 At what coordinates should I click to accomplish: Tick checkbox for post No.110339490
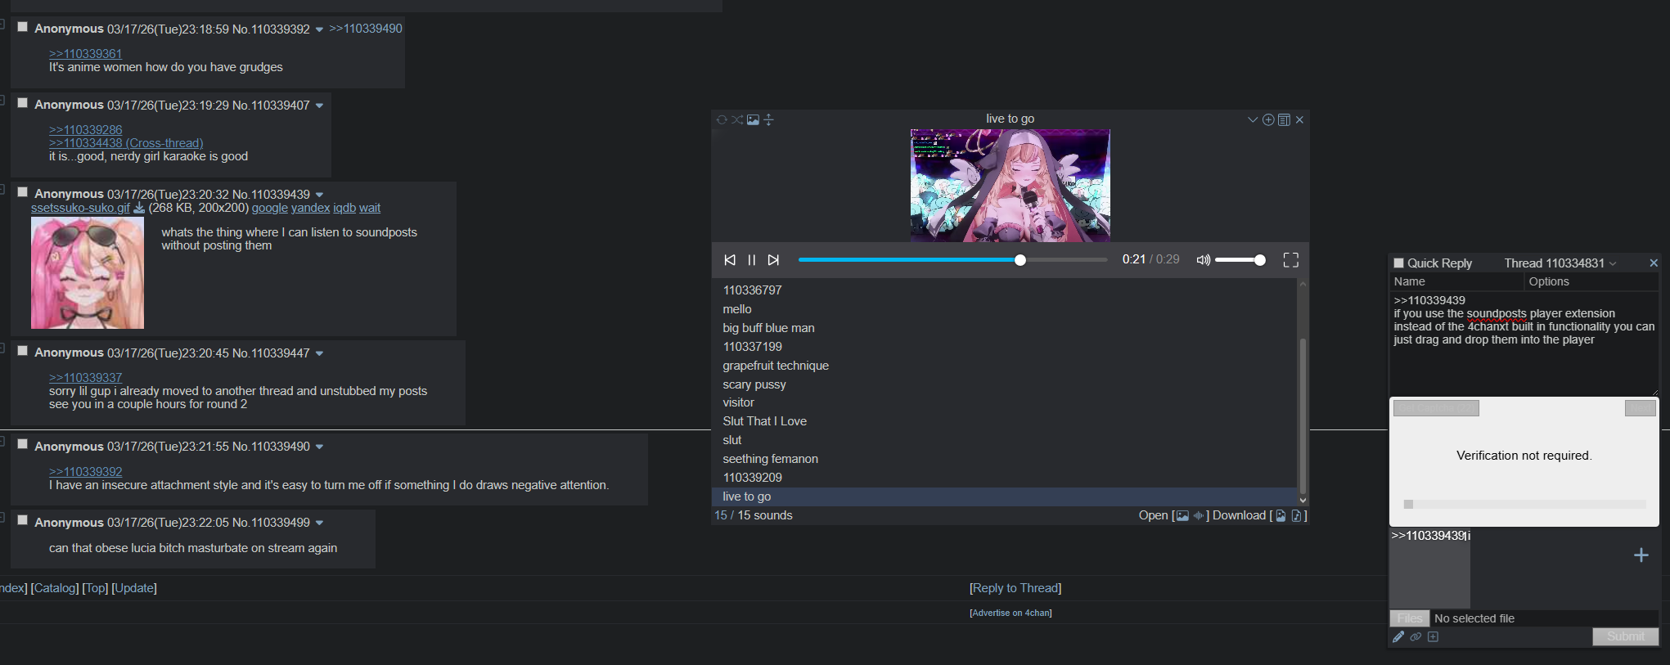coord(23,444)
